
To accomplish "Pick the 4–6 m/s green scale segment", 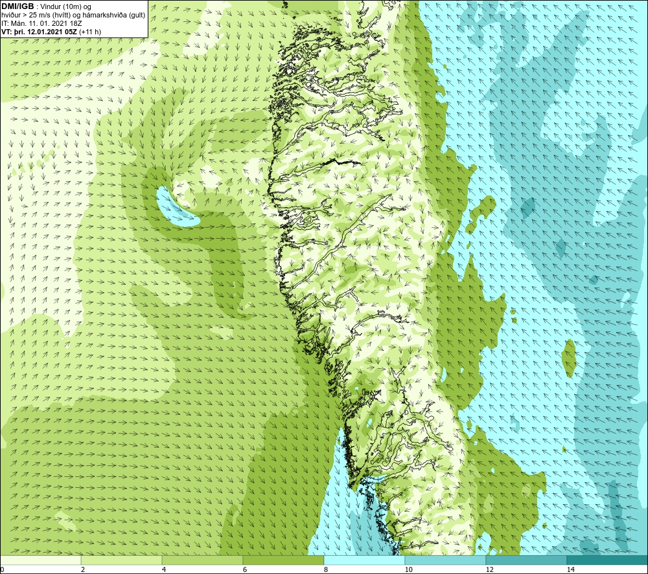I will (202, 560).
